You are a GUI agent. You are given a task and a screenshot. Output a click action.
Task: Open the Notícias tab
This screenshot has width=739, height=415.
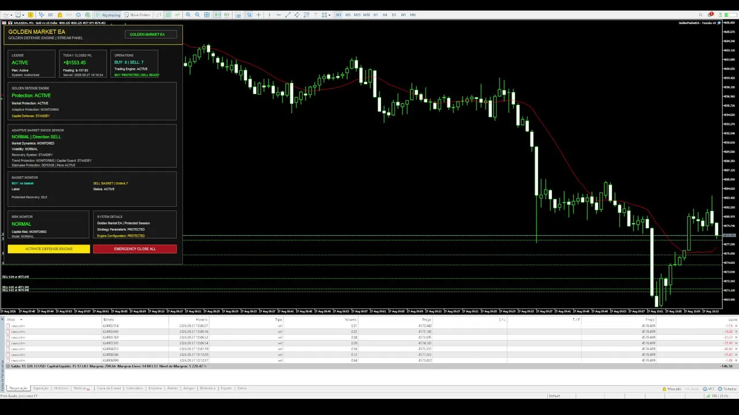81,388
